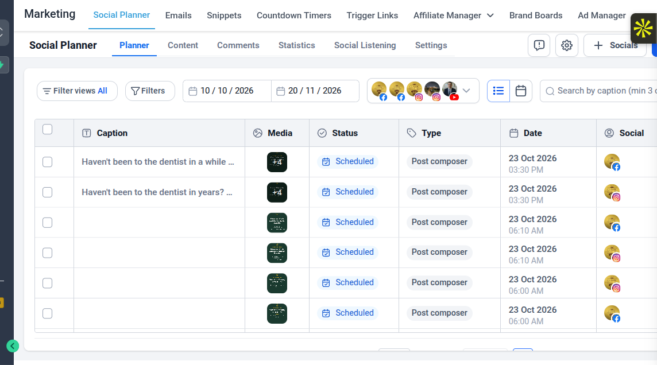
Task: Click Post composer tag of 'dentist in a while' row
Action: [x=439, y=162]
